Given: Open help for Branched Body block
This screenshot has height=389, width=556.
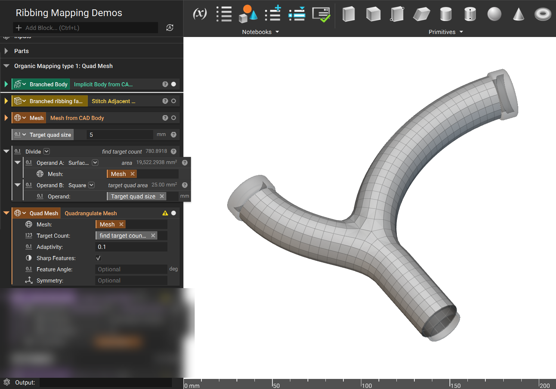Looking at the screenshot, I should [x=165, y=84].
